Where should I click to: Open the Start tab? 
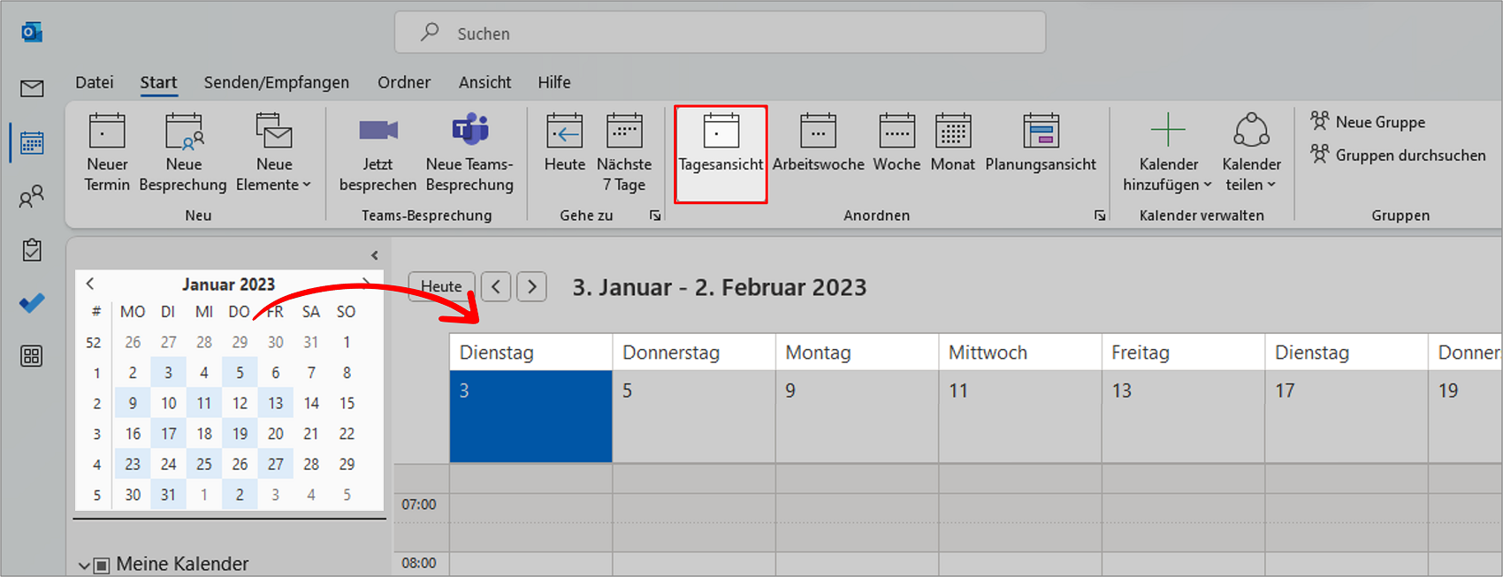159,82
